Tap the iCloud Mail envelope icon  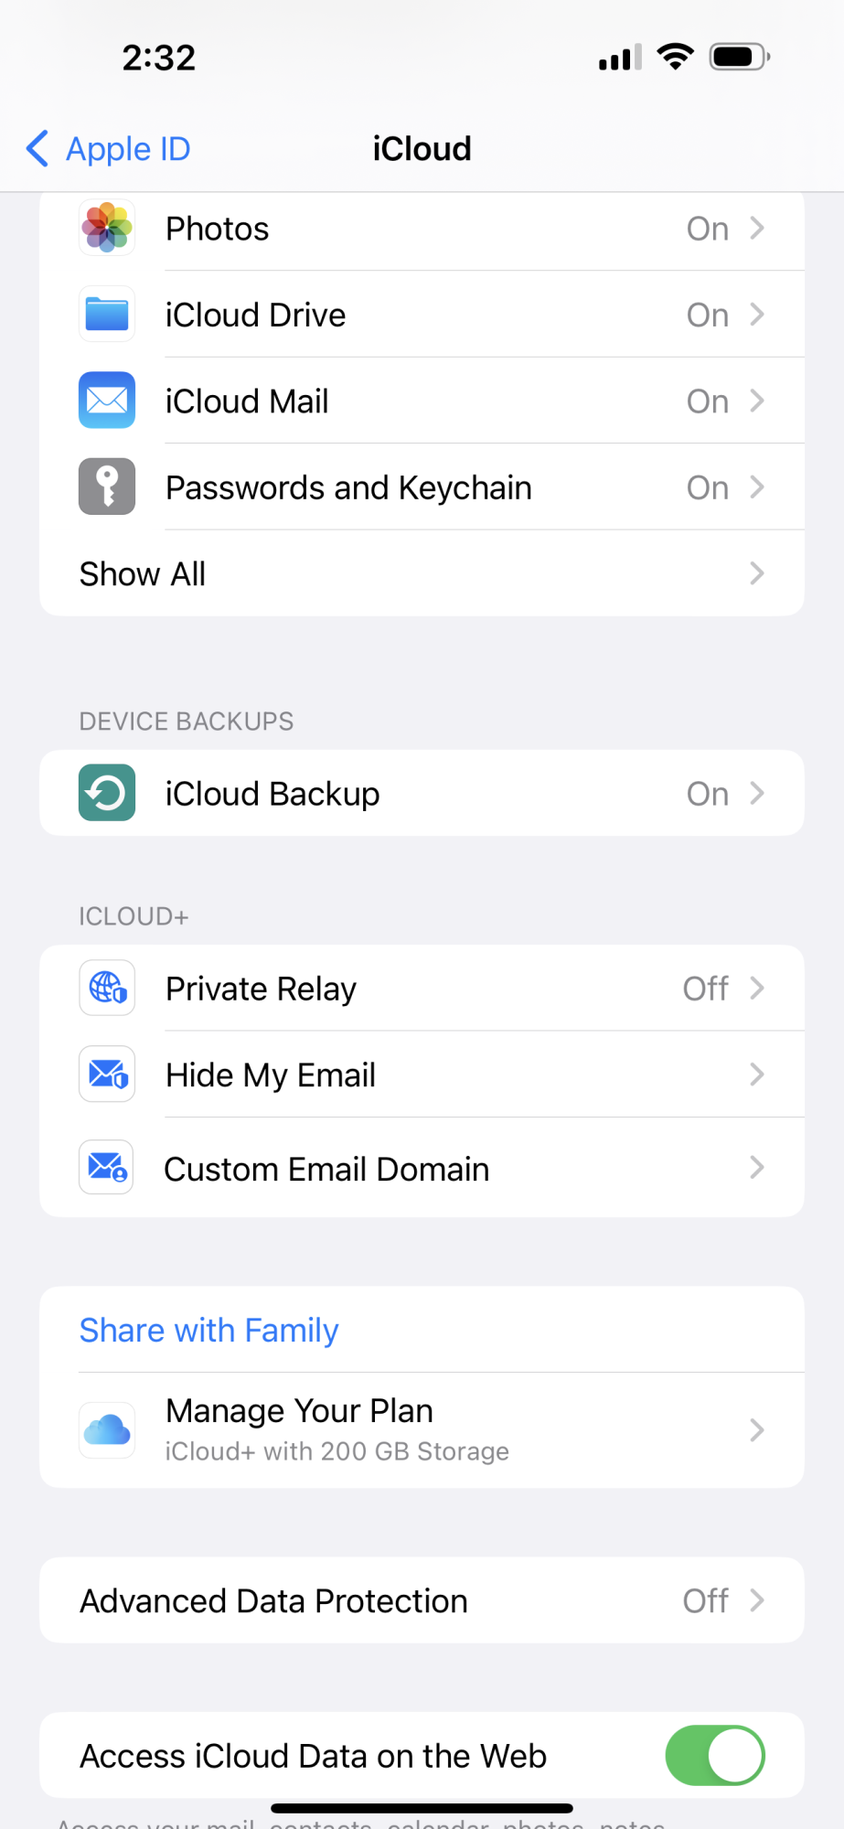[x=107, y=401]
